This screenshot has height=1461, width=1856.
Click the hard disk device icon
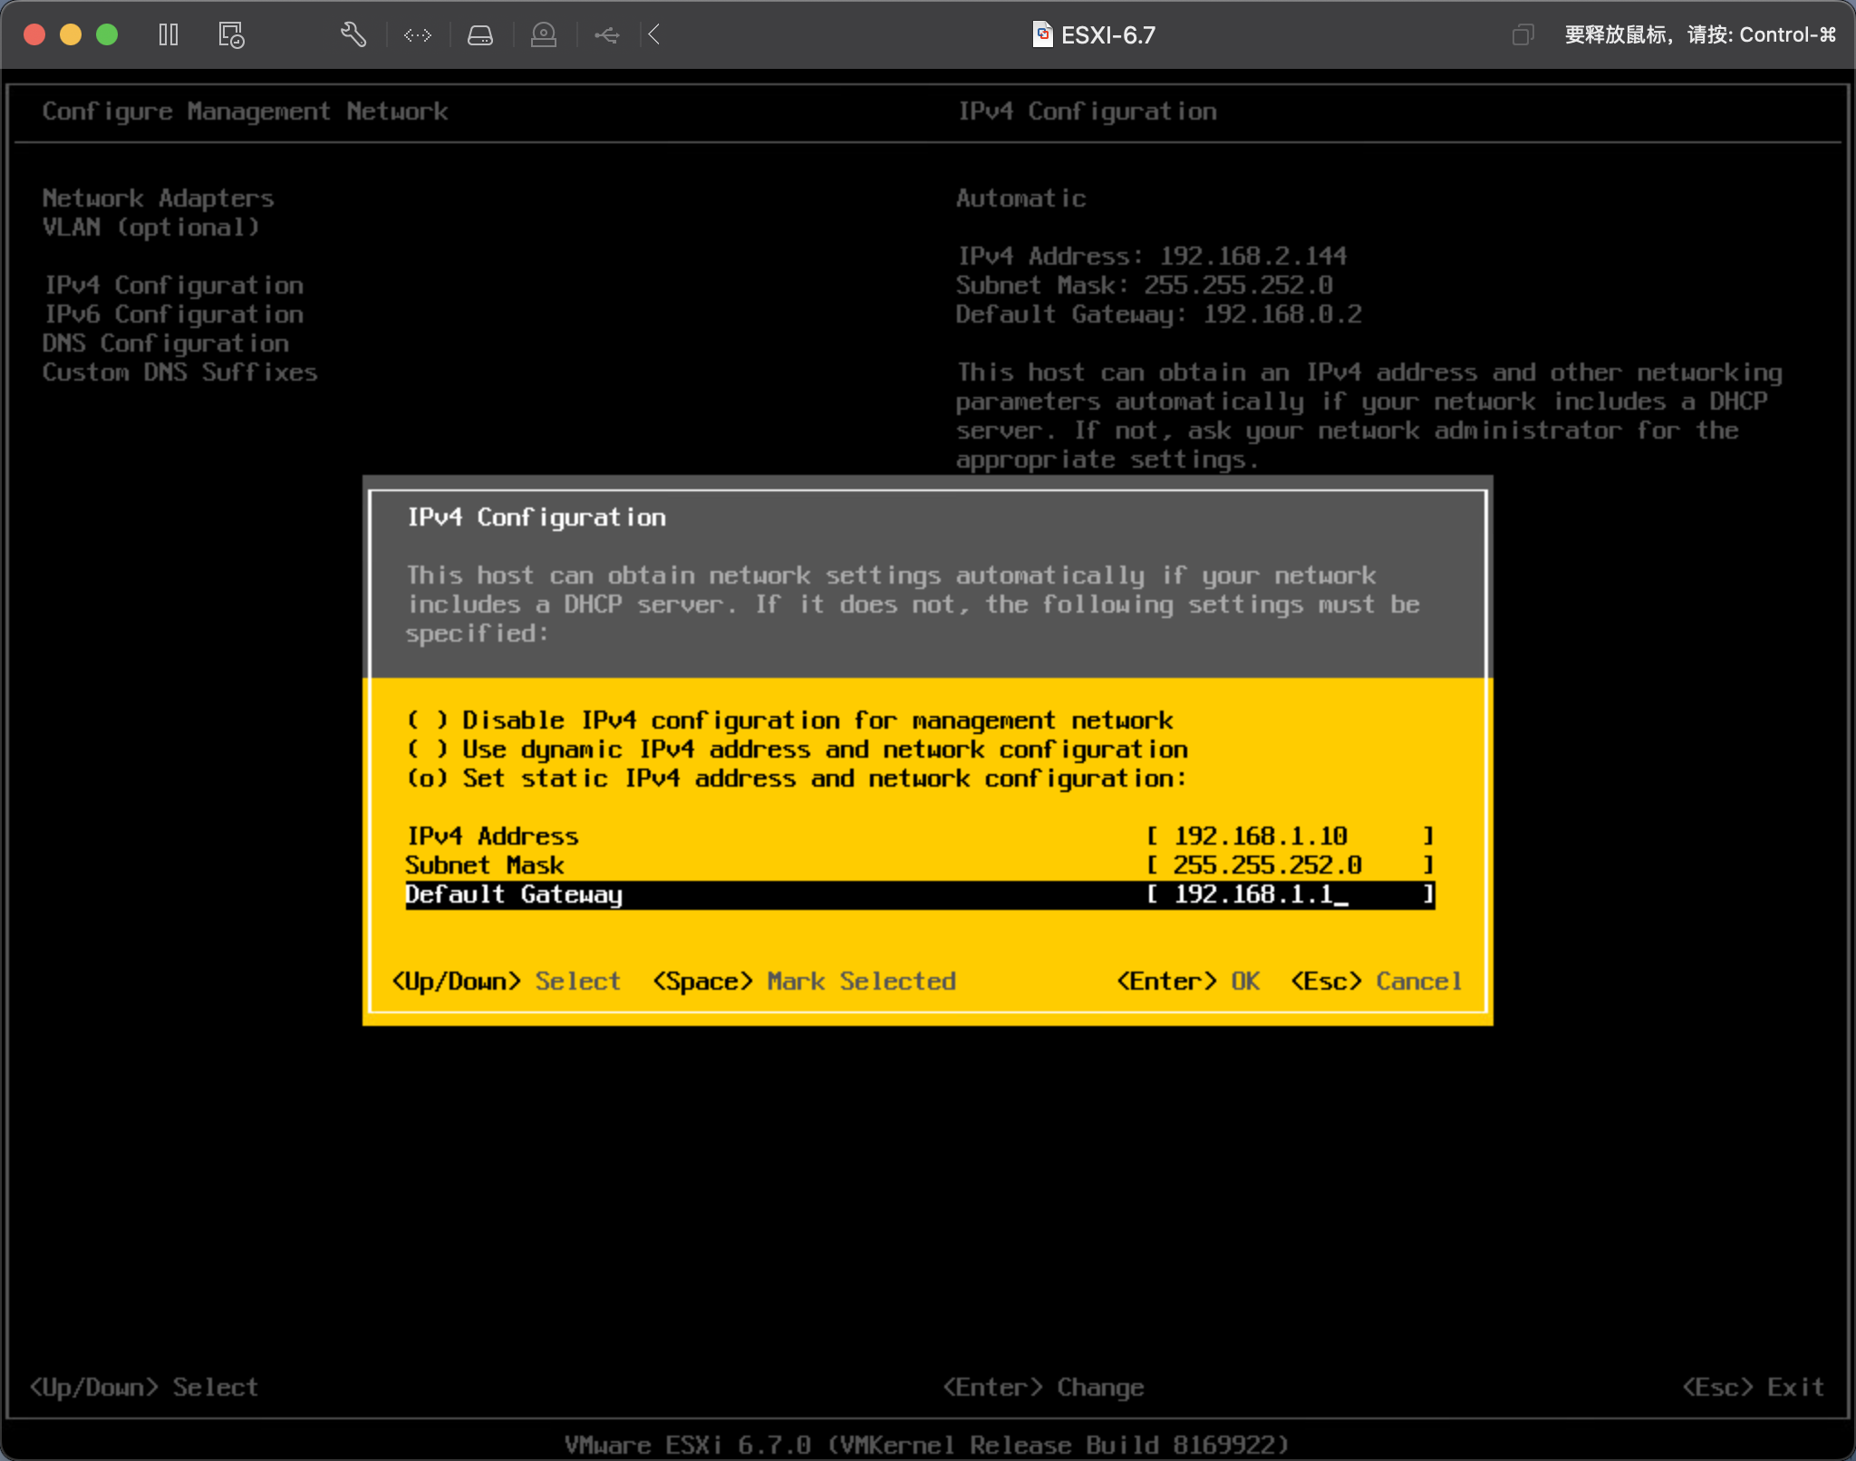click(x=479, y=34)
